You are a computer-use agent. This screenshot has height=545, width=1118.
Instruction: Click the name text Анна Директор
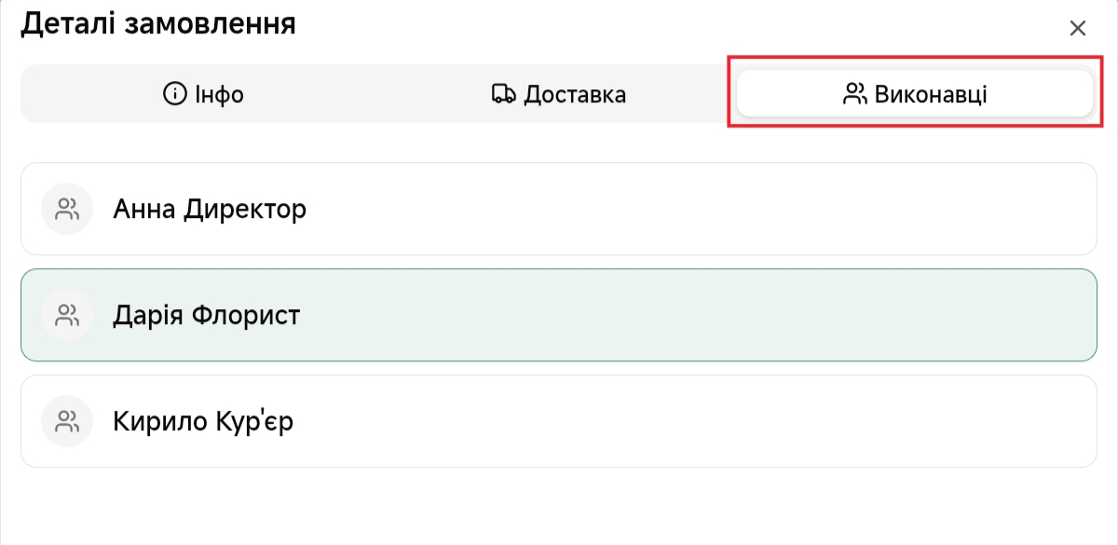(x=210, y=209)
